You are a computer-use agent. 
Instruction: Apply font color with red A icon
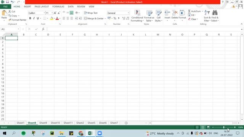pyautogui.click(x=57, y=18)
